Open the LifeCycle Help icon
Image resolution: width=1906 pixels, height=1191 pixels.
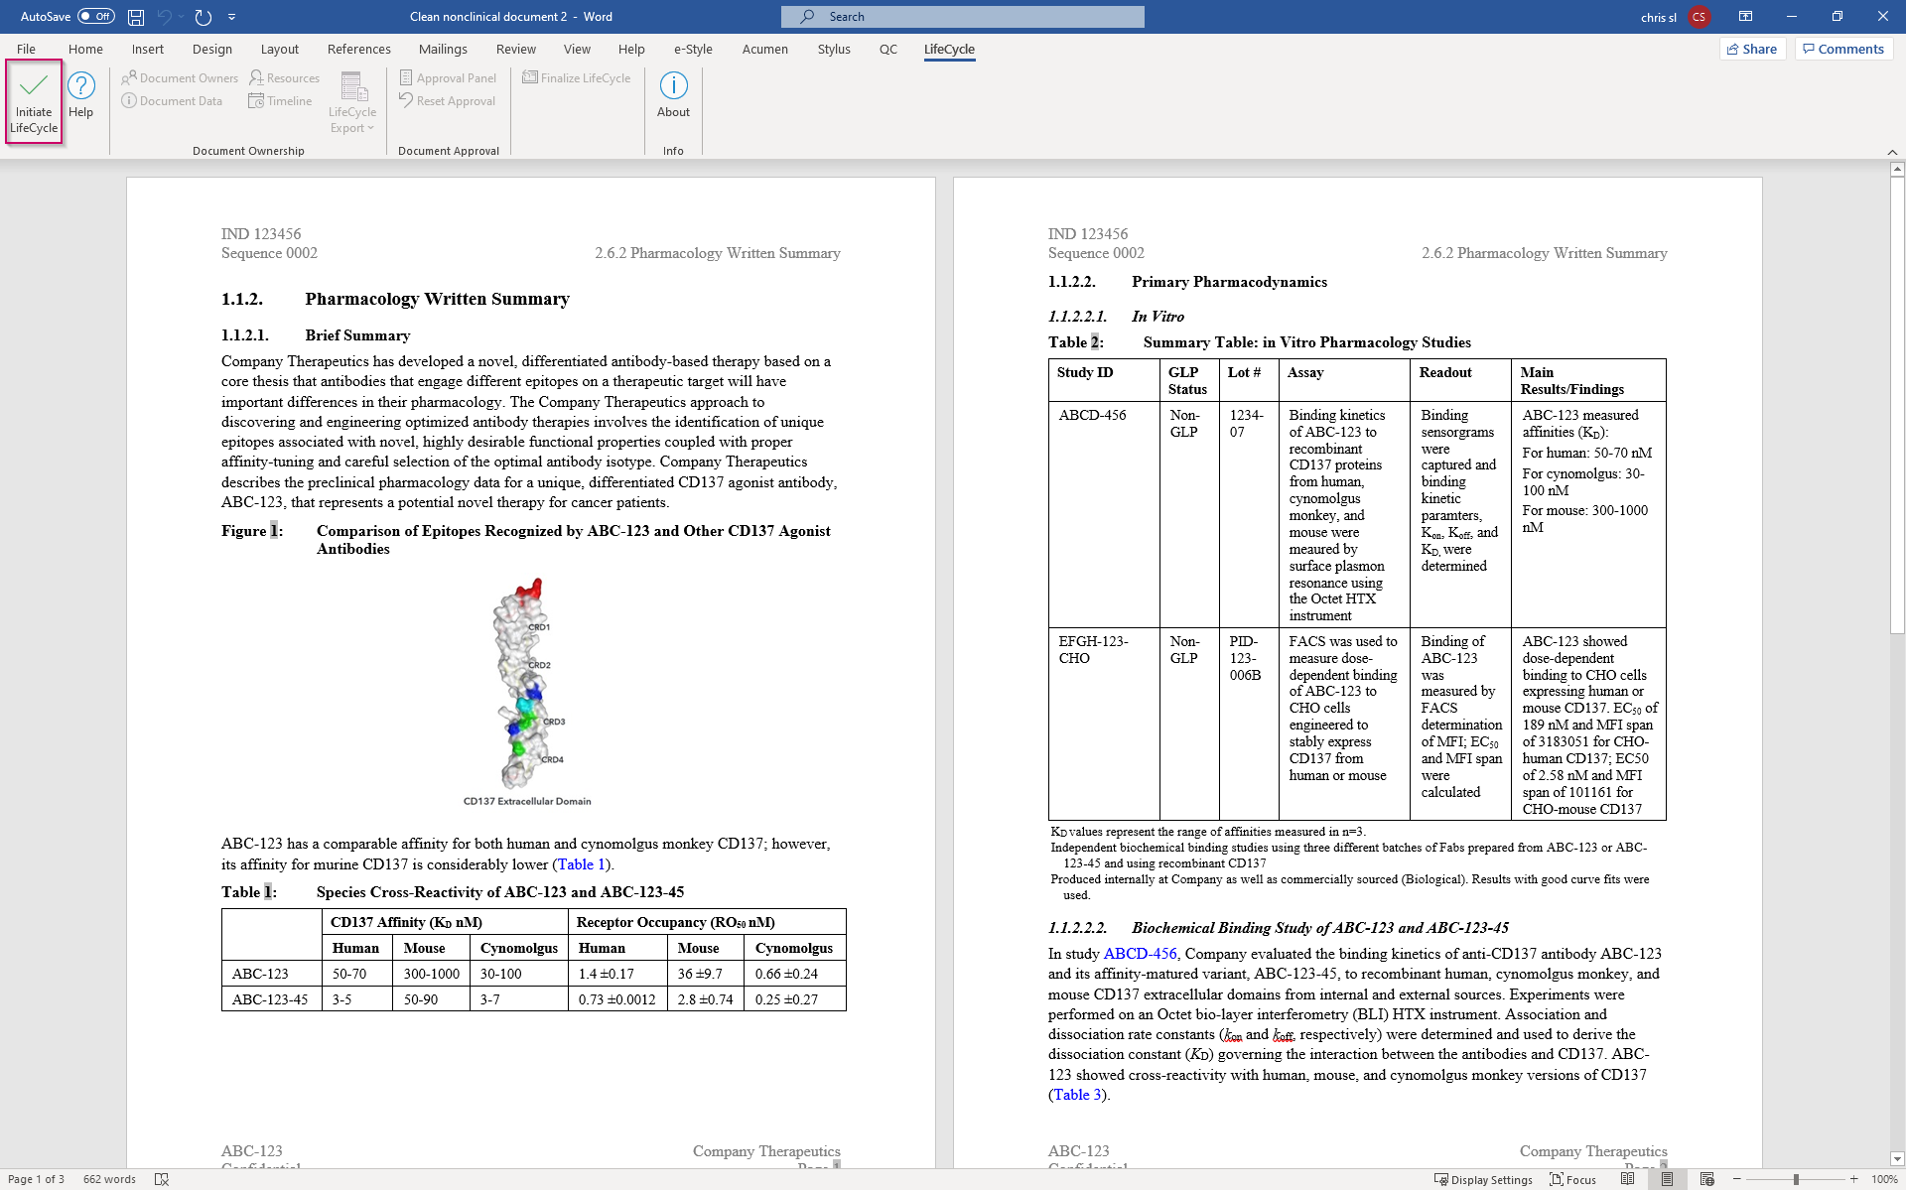(x=80, y=95)
